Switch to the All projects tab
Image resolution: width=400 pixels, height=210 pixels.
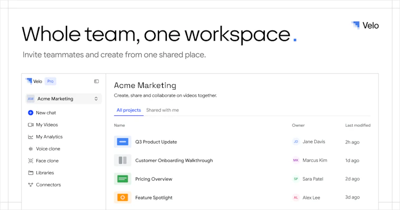click(128, 110)
